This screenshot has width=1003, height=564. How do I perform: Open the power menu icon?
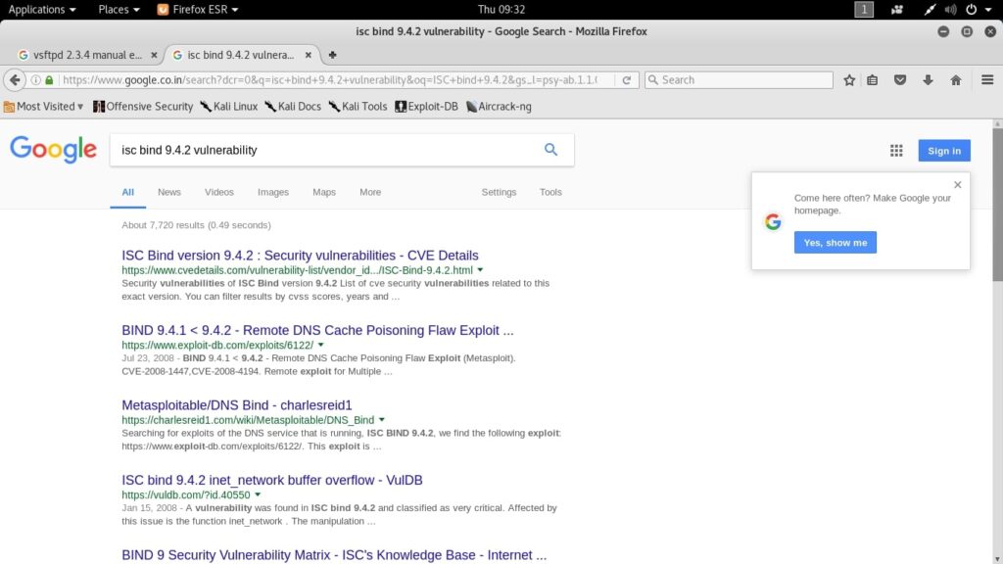tap(971, 10)
